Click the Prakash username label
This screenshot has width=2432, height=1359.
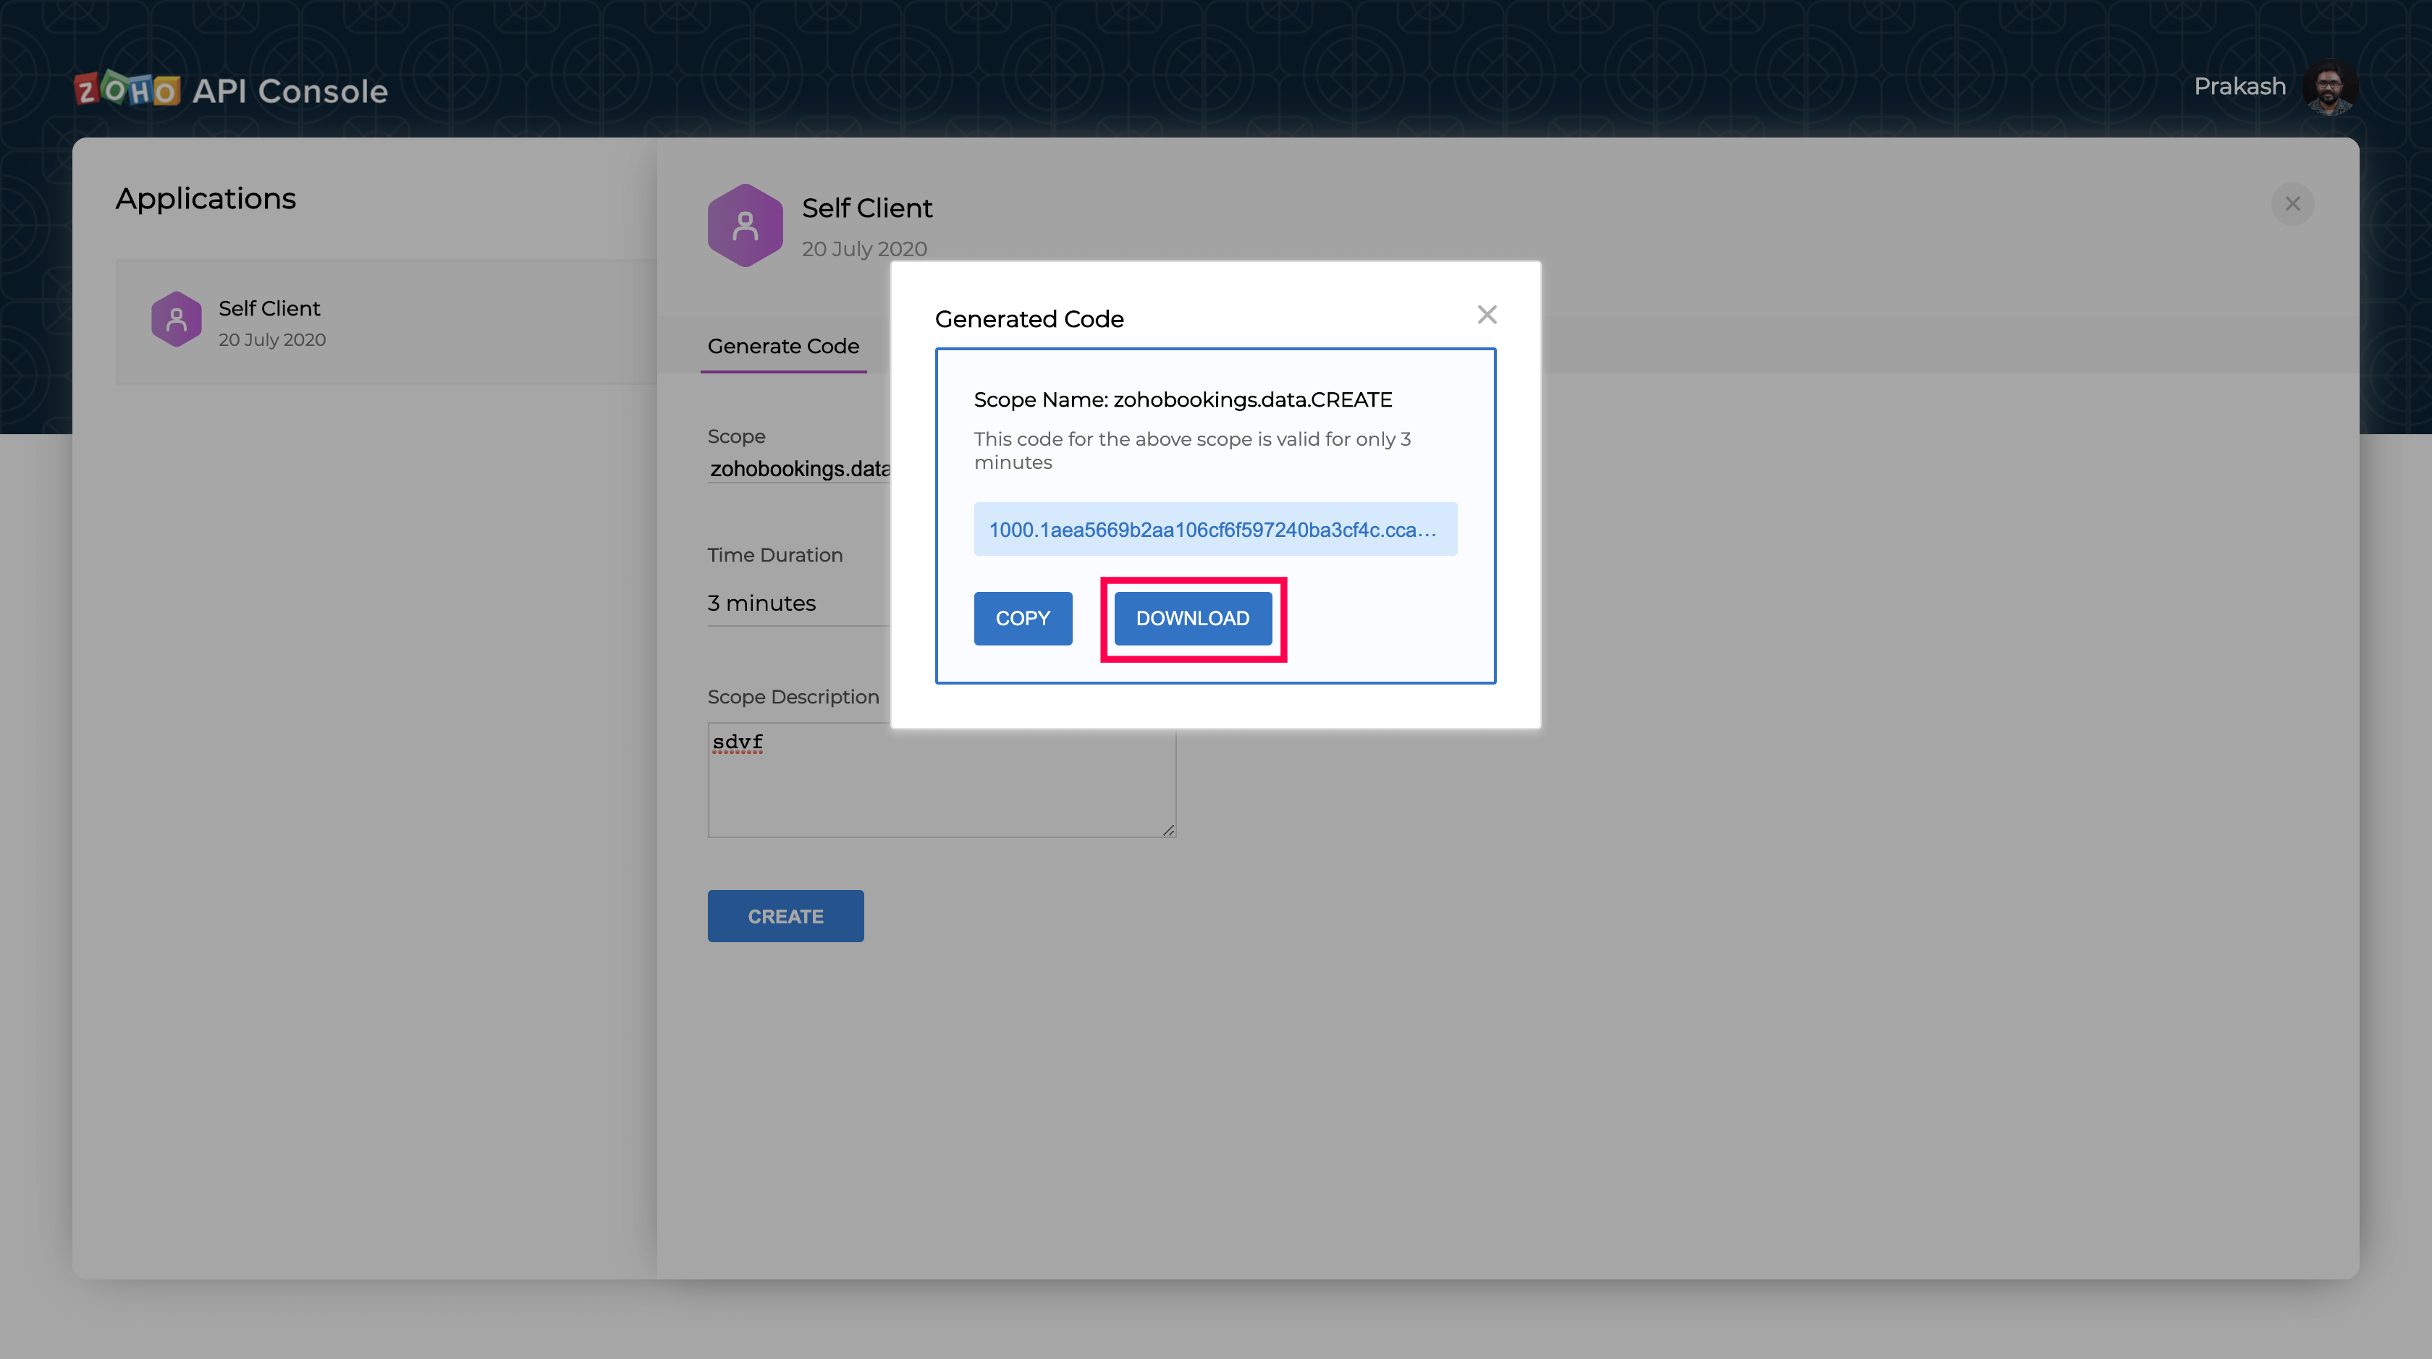click(x=2239, y=87)
